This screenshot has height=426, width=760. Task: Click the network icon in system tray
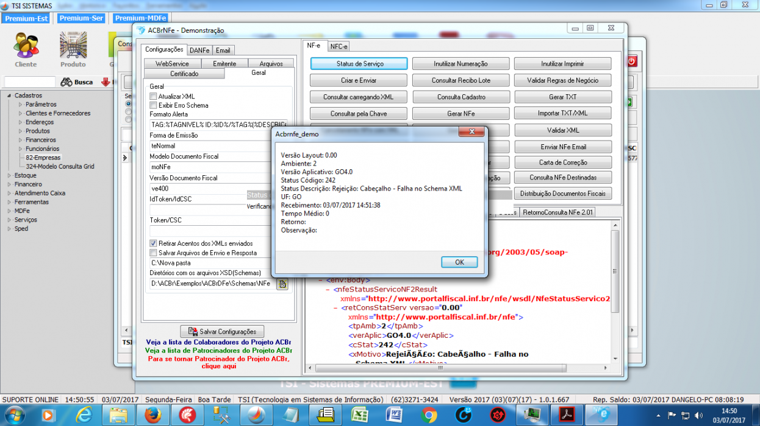685,416
